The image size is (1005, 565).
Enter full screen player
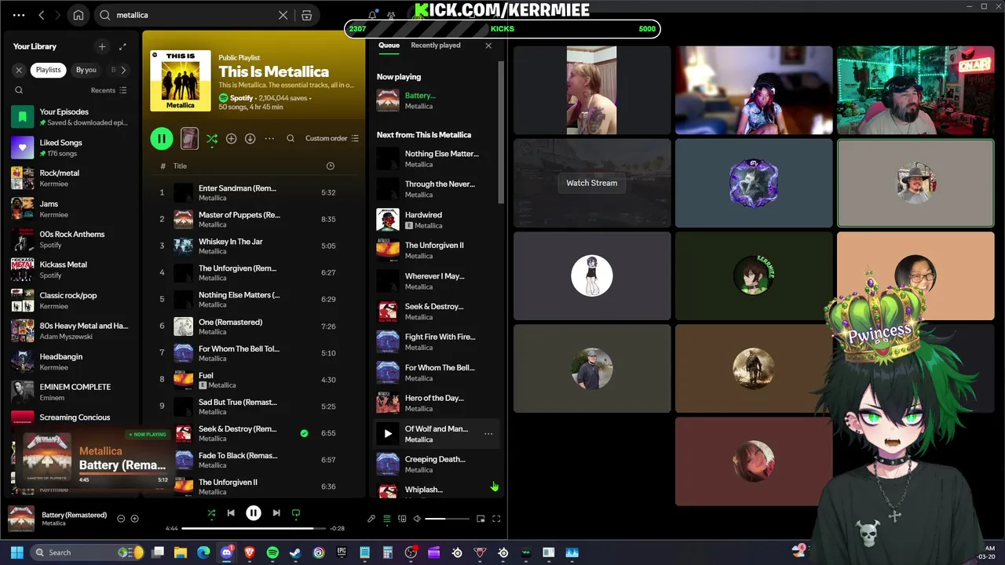[x=496, y=519]
